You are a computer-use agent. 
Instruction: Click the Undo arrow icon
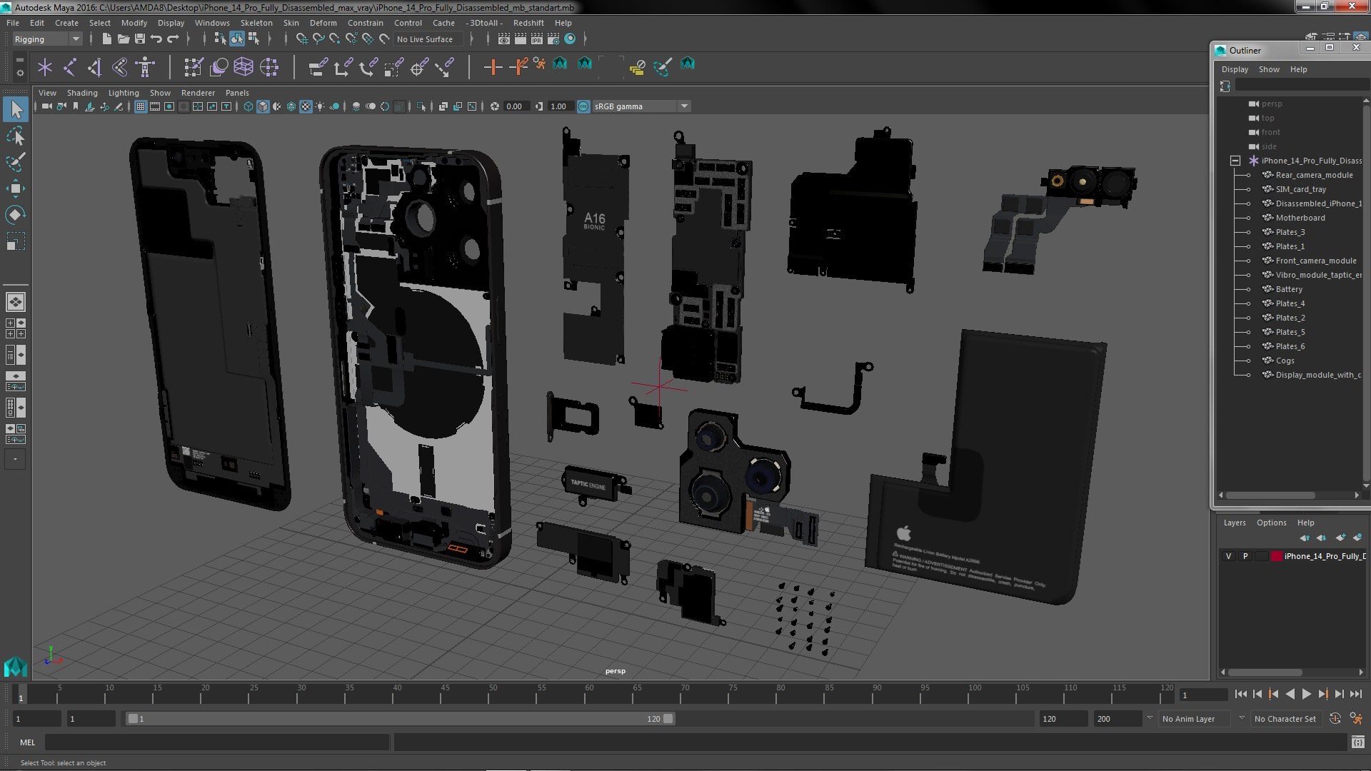[x=156, y=39]
